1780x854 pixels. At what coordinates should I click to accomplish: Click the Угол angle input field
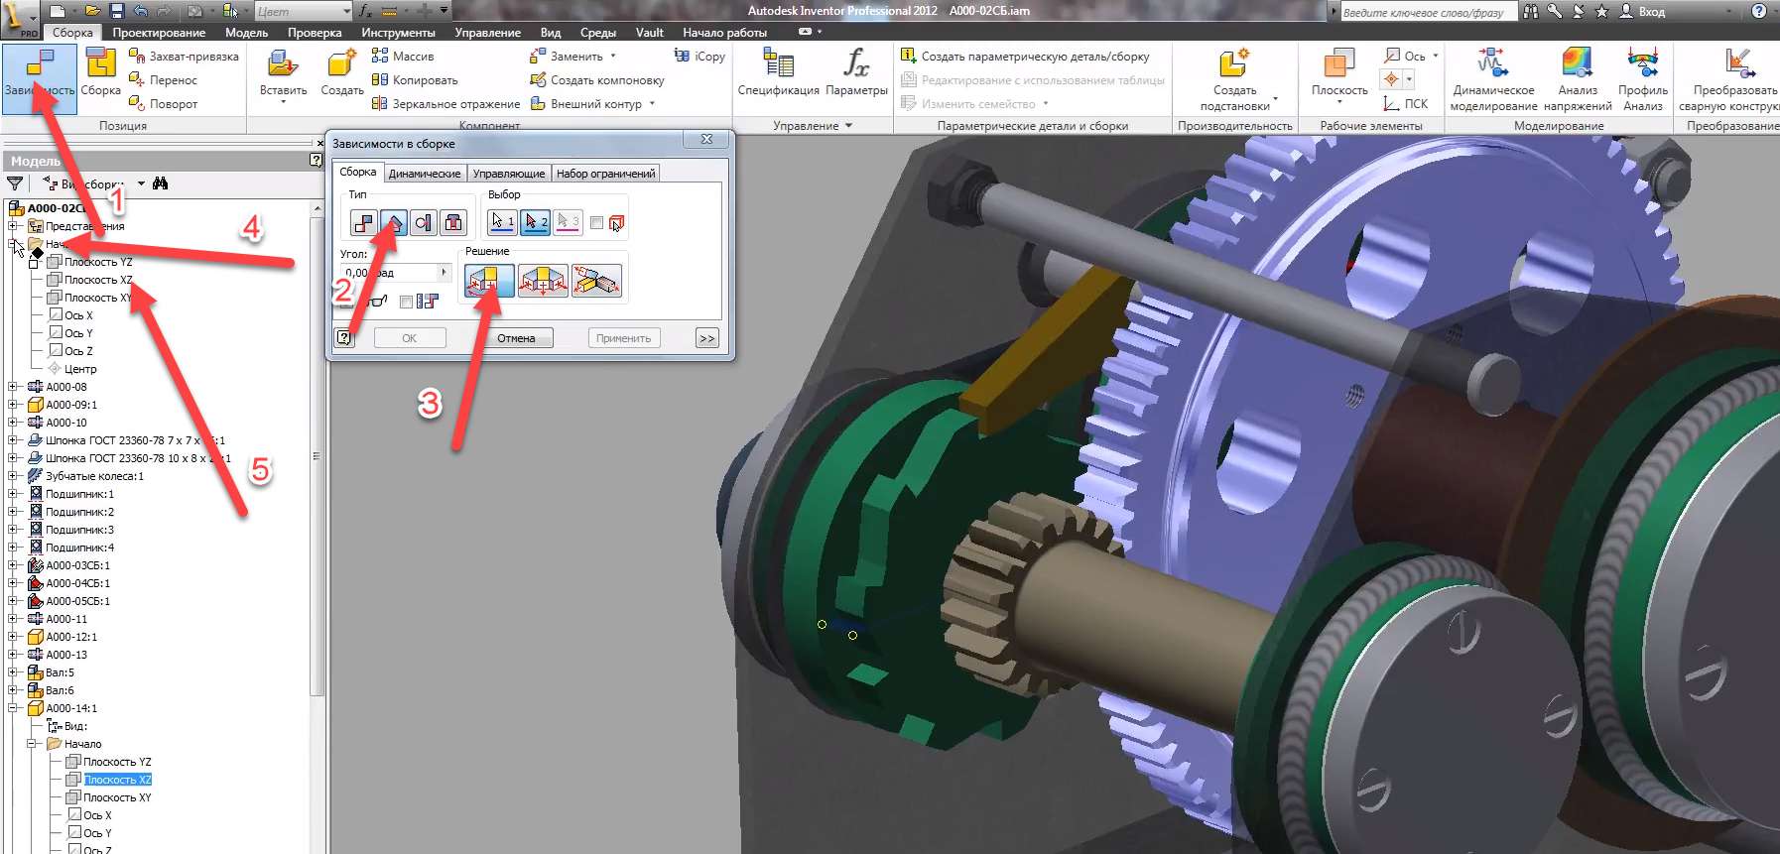tap(390, 272)
